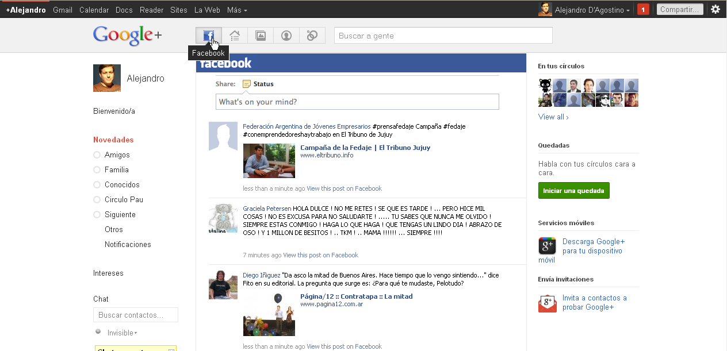Viewport: 727px width, 351px height.
Task: Open +Alejandro in the top bar
Action: 26,10
